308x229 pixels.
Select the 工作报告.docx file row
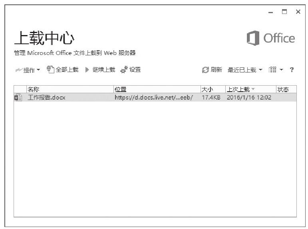(x=155, y=97)
